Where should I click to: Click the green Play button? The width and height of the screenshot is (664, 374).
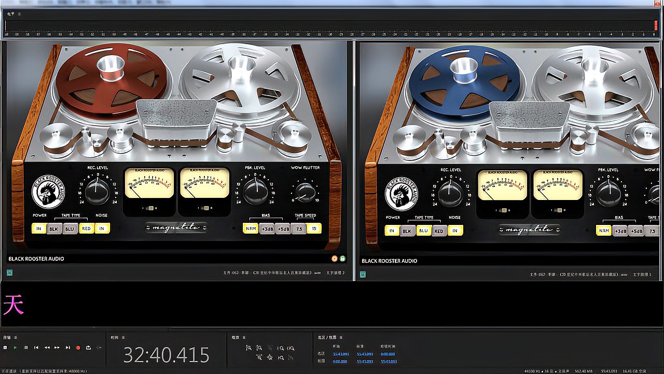click(15, 348)
